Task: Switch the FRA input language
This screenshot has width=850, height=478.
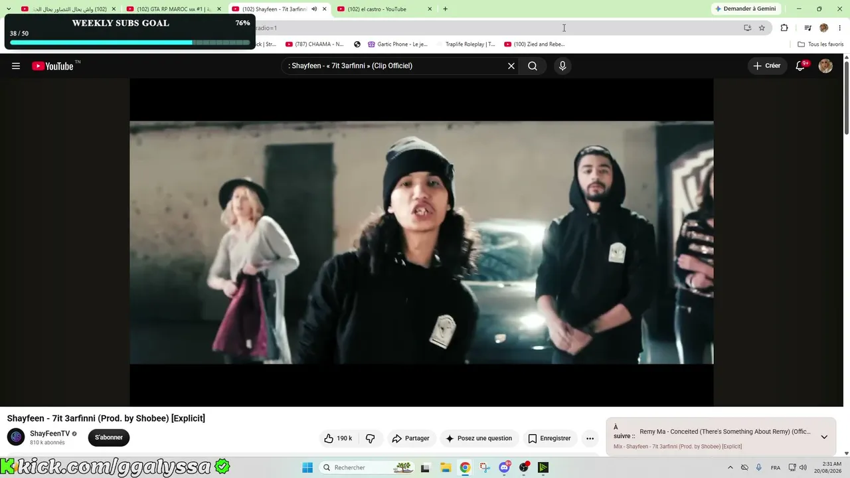Action: tap(776, 467)
